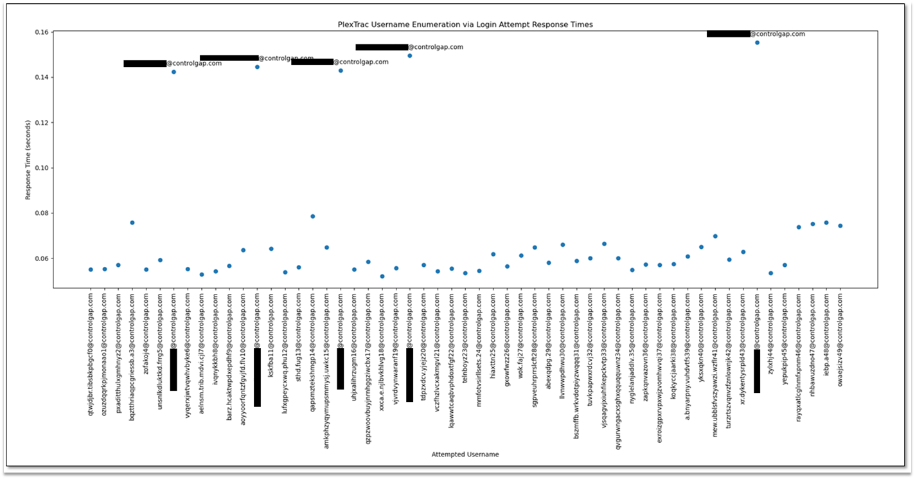Select the elevated data point at 0.150 seconds
The image size is (915, 479).
[411, 56]
